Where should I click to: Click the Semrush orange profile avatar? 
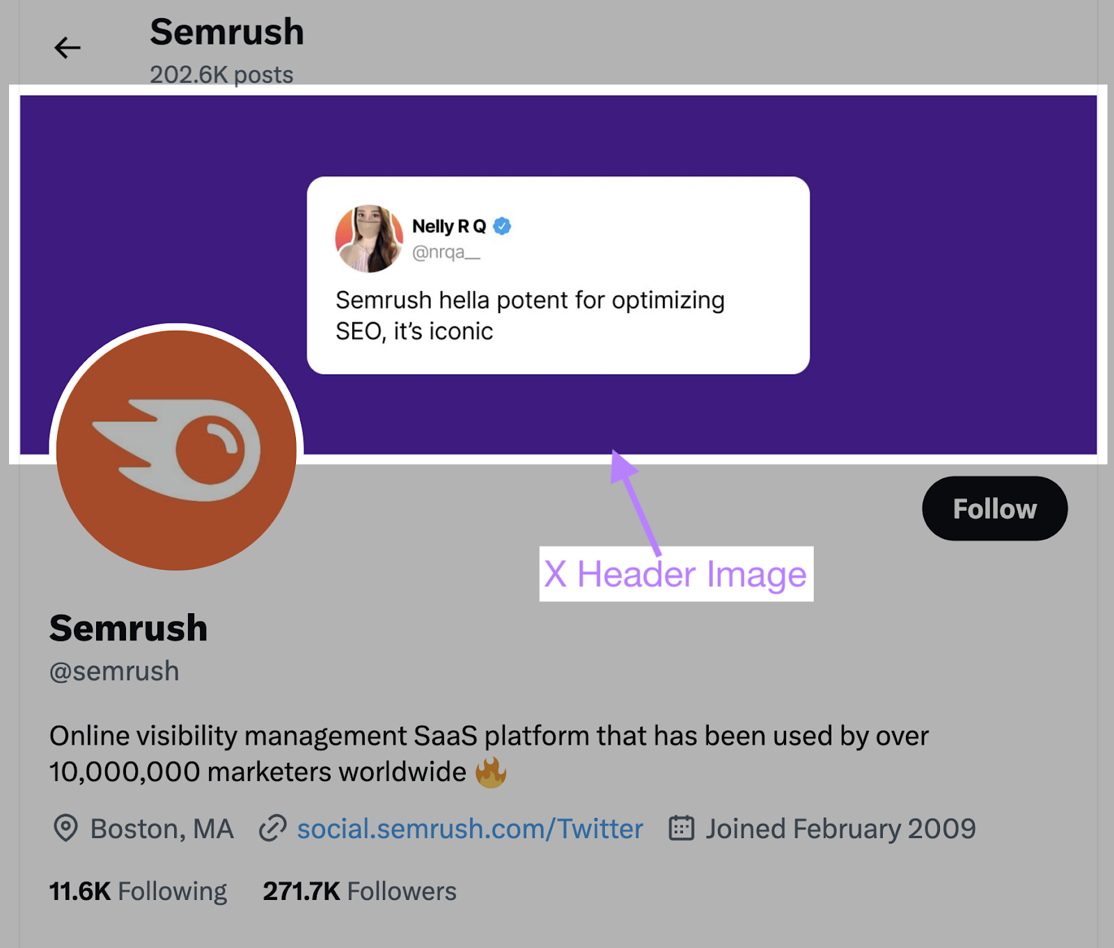(x=176, y=449)
